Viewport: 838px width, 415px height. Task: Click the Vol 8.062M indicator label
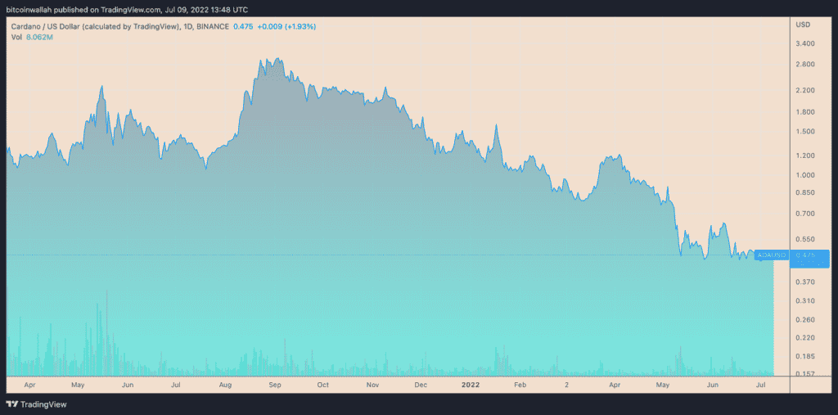click(x=33, y=37)
